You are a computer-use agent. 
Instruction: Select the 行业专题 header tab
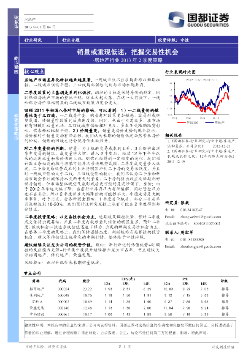point(71,40)
